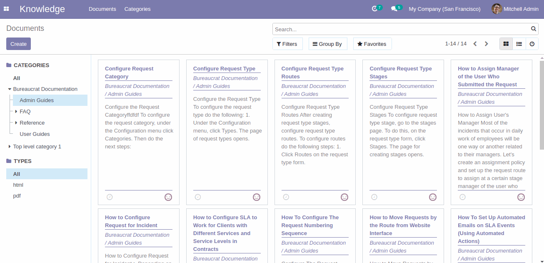Click the search magnifier icon
The image size is (544, 263).
pos(534,29)
